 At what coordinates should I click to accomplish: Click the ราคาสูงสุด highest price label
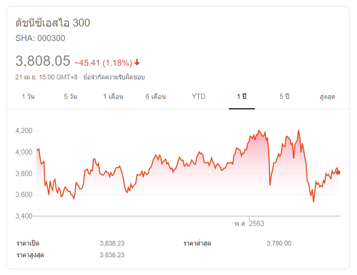coord(30,255)
